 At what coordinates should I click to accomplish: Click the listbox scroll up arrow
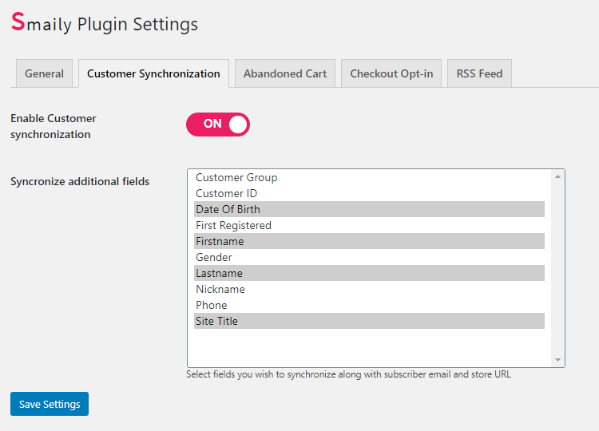point(557,176)
